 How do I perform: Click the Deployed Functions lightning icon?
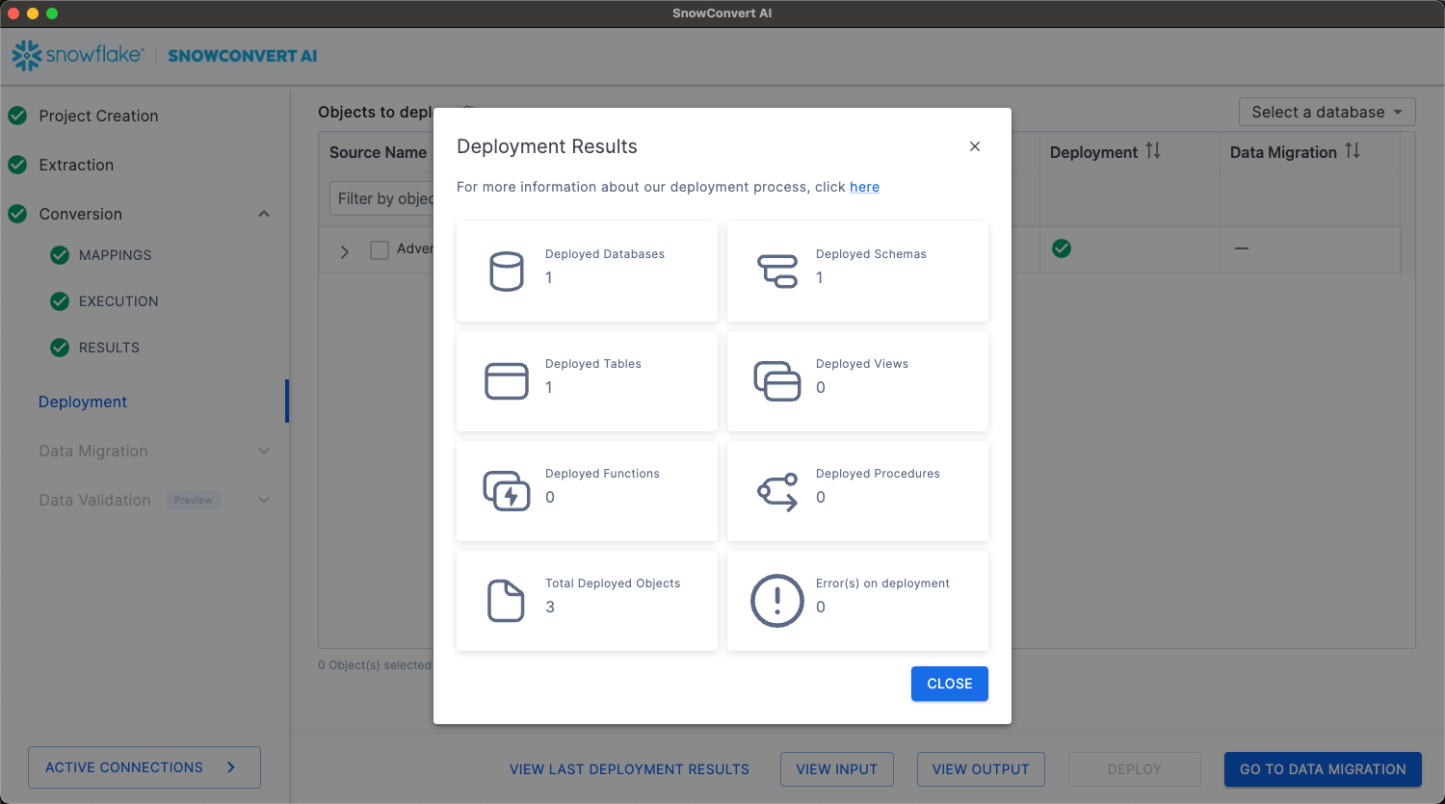coord(506,491)
